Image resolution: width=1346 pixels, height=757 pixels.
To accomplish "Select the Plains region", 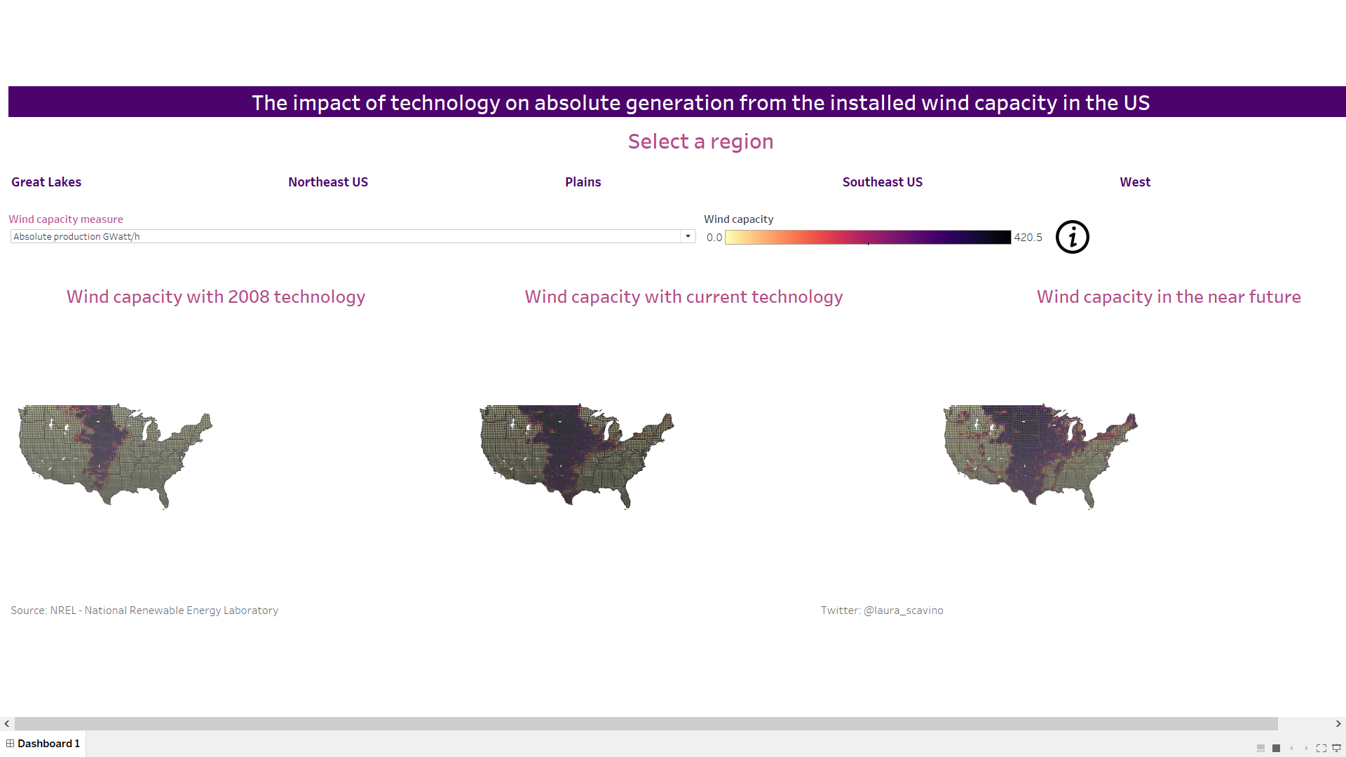I will [x=583, y=182].
